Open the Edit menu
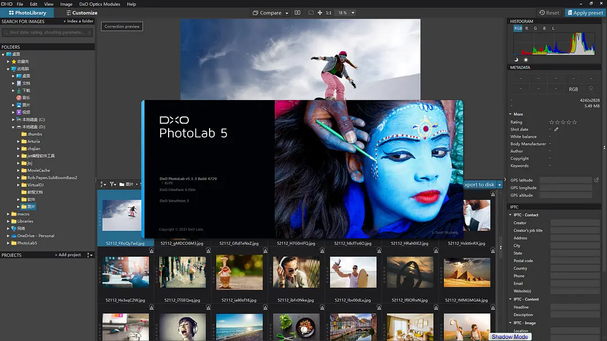 tap(34, 4)
